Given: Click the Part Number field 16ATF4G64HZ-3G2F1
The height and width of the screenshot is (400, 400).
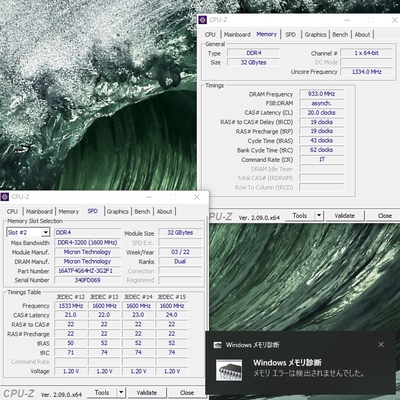Looking at the screenshot, I should coord(87,271).
